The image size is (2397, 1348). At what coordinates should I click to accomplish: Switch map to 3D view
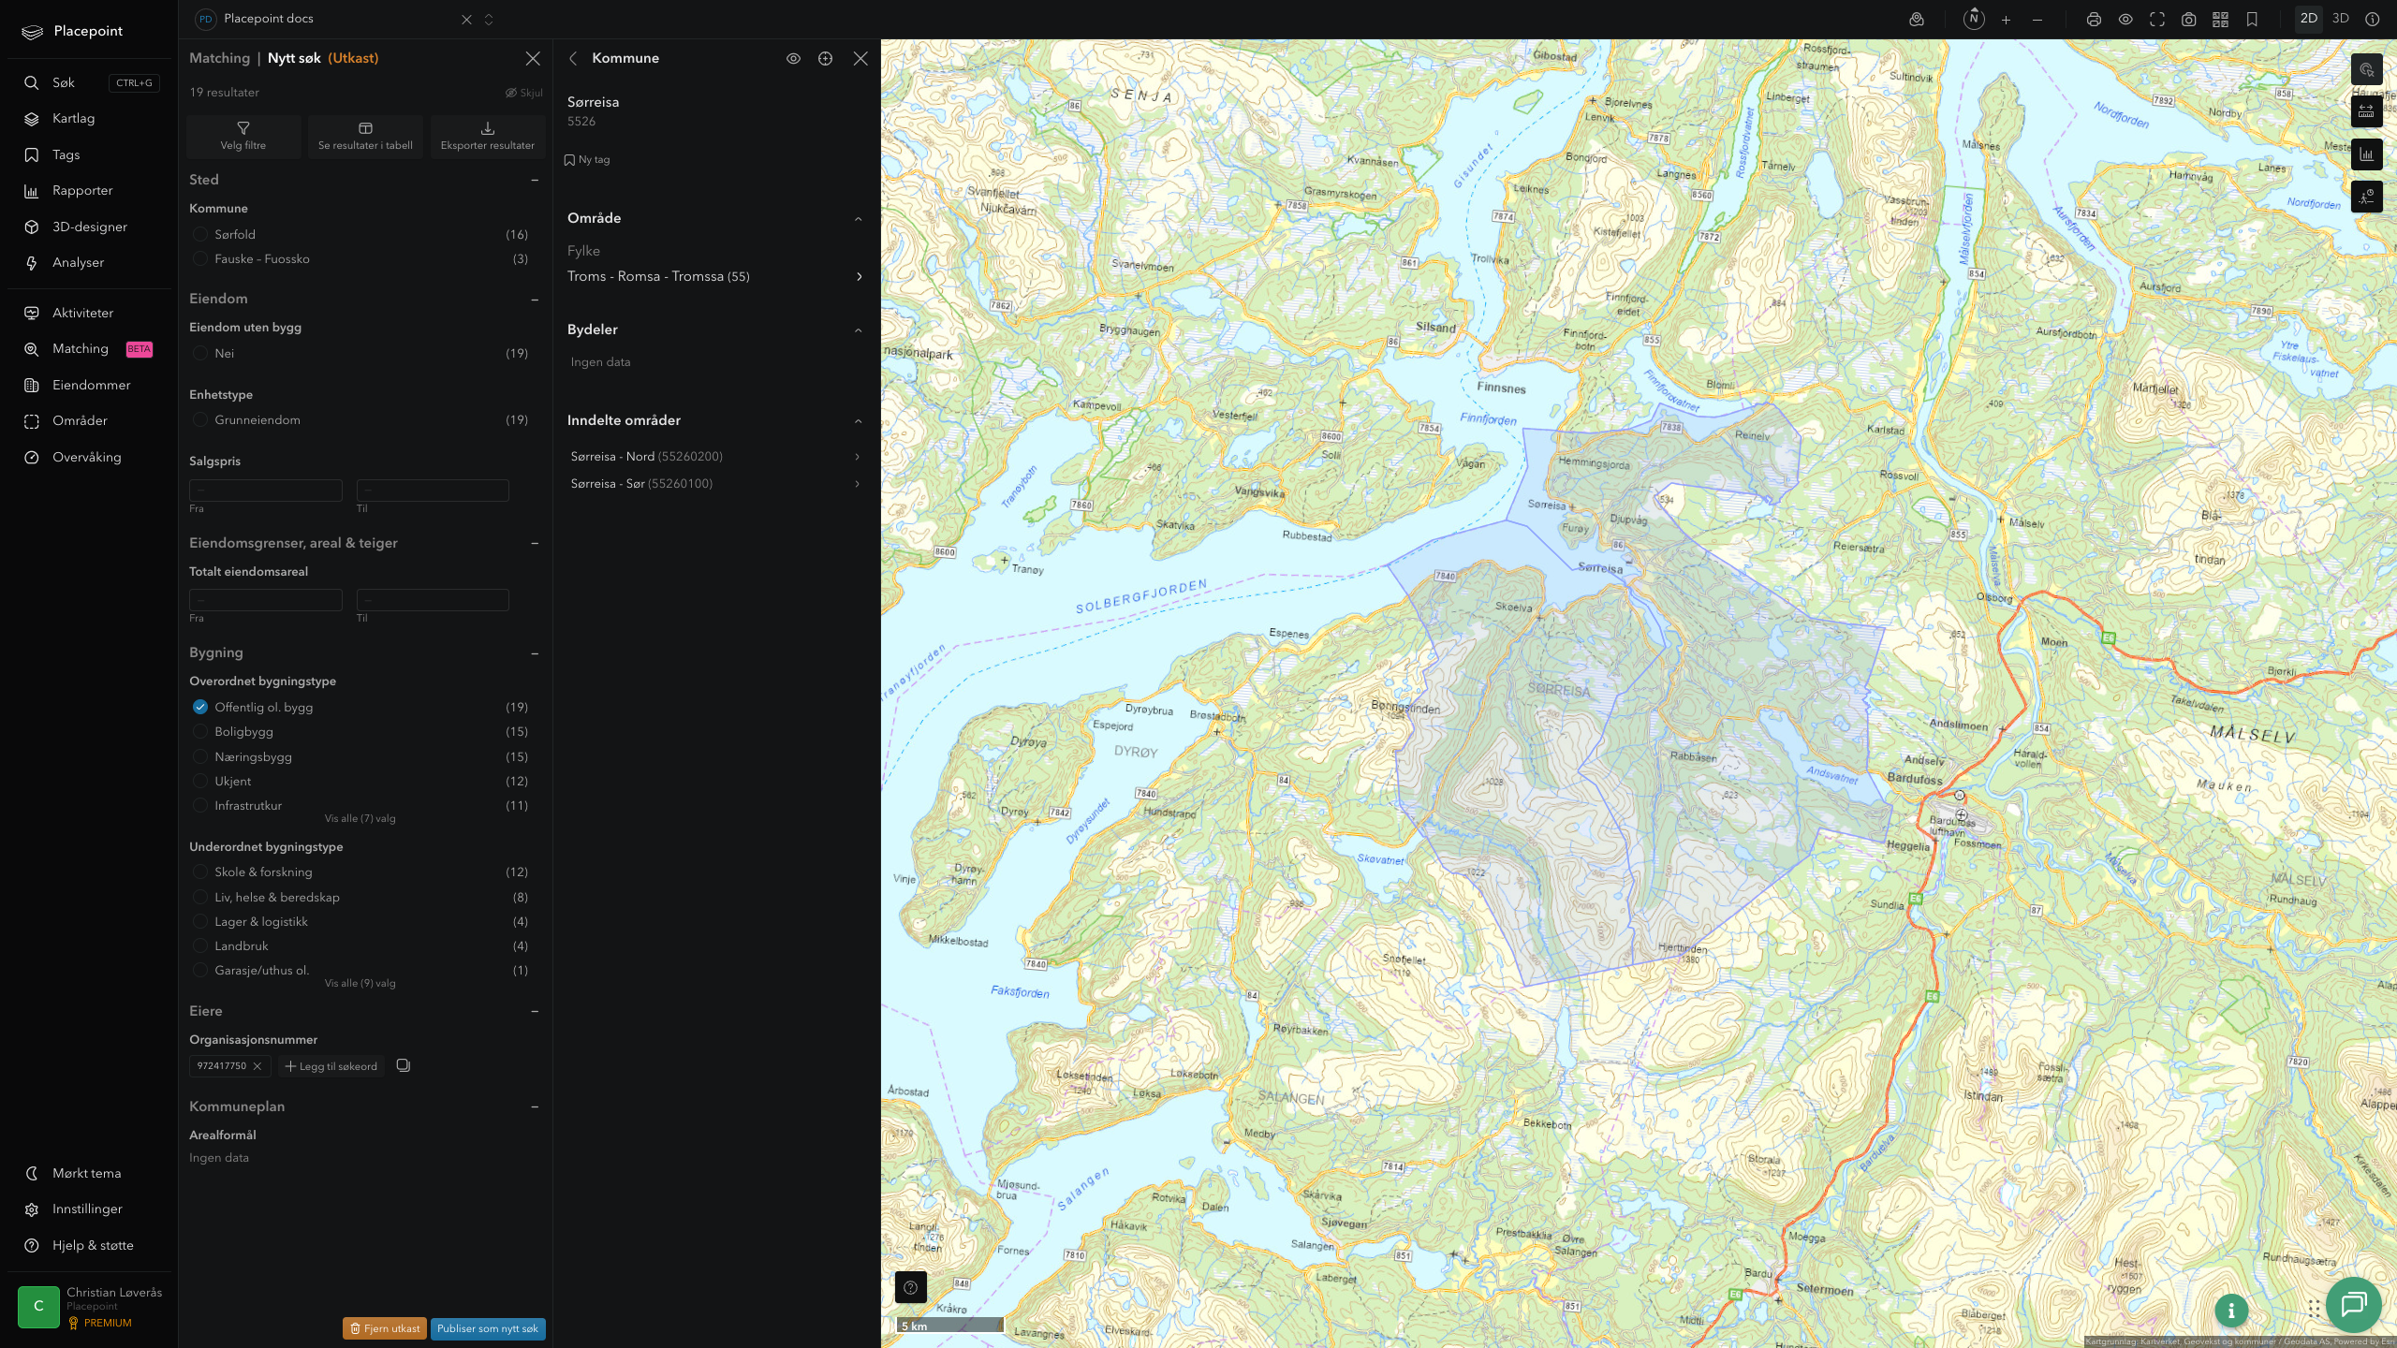click(x=2340, y=19)
